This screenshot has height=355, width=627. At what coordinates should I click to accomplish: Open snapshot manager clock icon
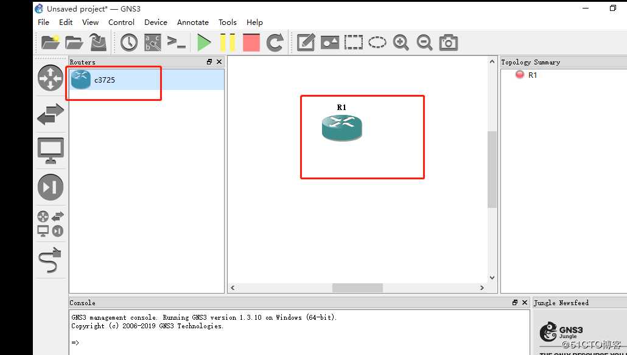click(129, 43)
